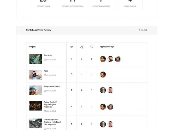Image resolution: width=173 pixels, height=130 pixels.
Task: Open Faber-Castell Psychological Problems project title
Action: coord(50,104)
